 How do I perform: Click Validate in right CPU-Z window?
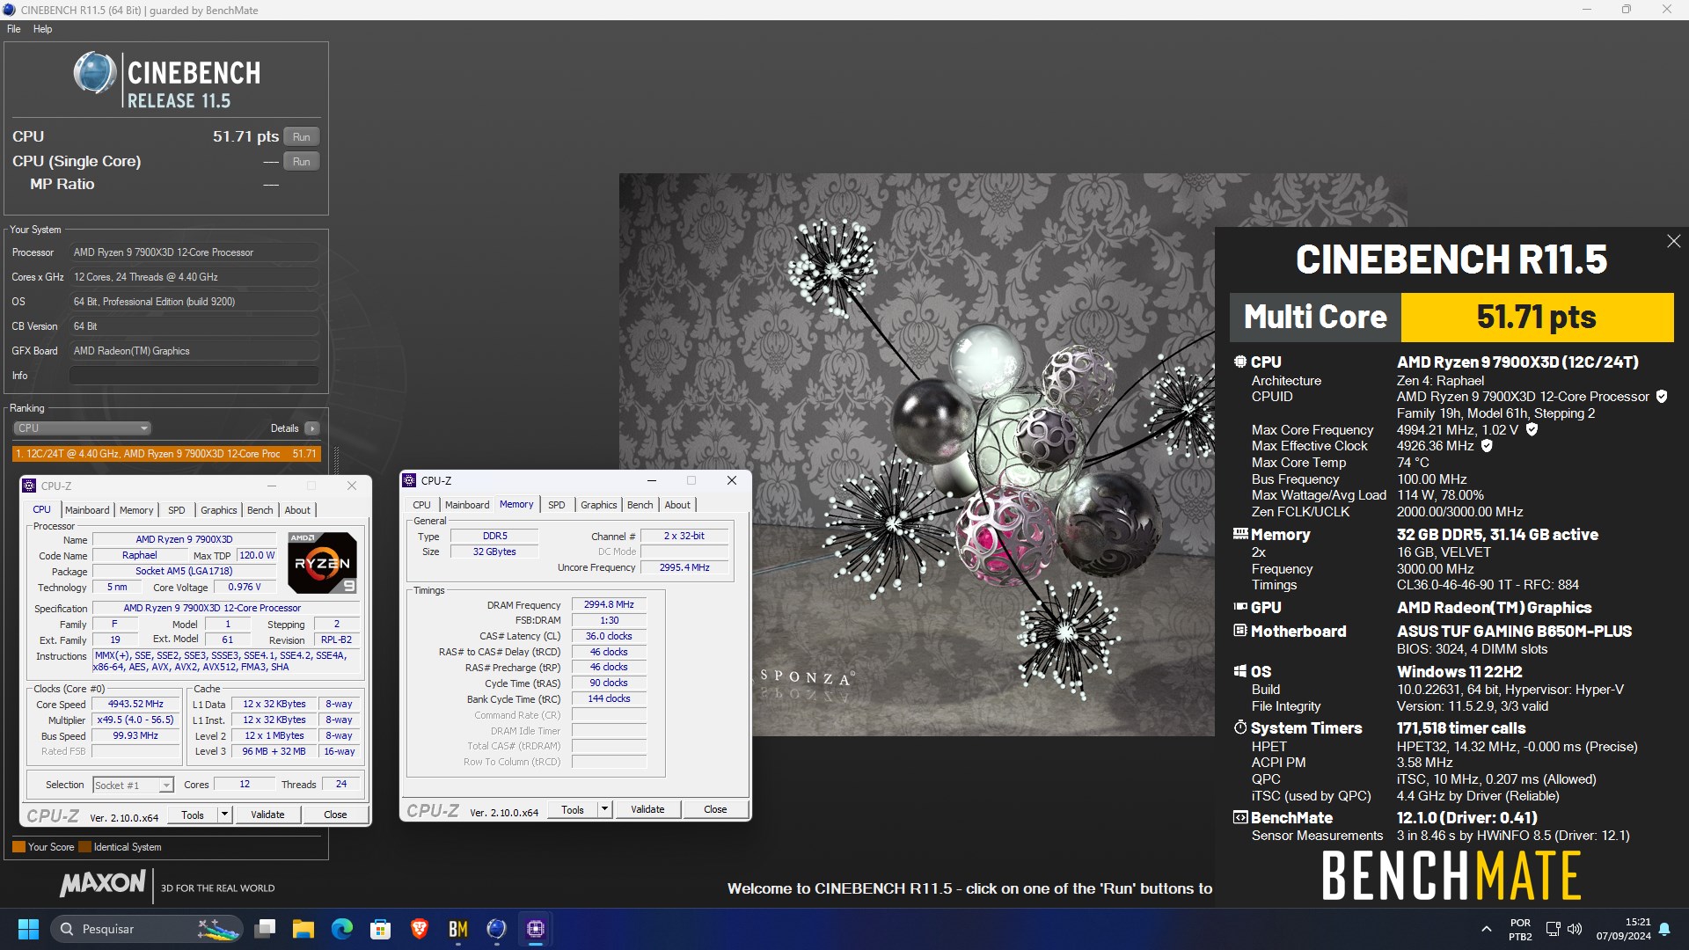(647, 809)
